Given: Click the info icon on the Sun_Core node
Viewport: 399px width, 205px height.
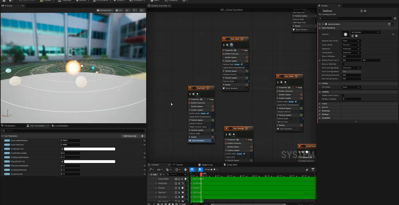Looking at the screenshot, I should point(242,39).
